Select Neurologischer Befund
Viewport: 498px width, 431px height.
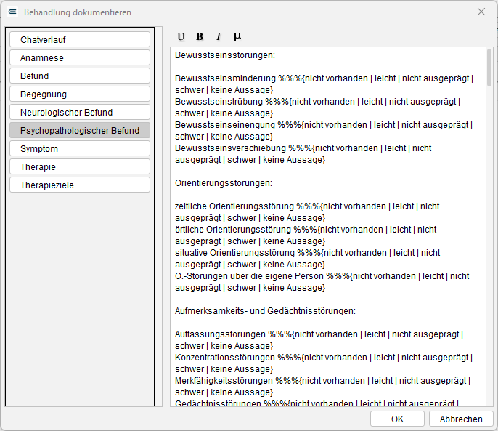click(x=80, y=112)
